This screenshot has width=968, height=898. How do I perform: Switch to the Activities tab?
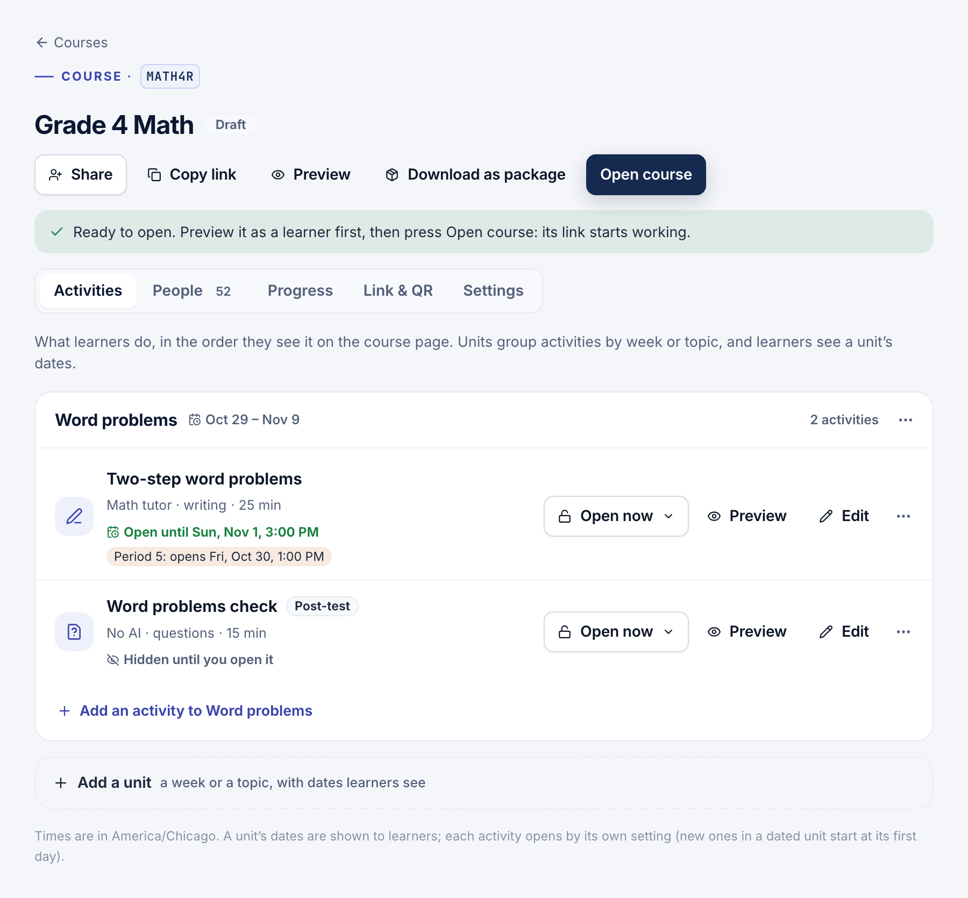tap(88, 291)
